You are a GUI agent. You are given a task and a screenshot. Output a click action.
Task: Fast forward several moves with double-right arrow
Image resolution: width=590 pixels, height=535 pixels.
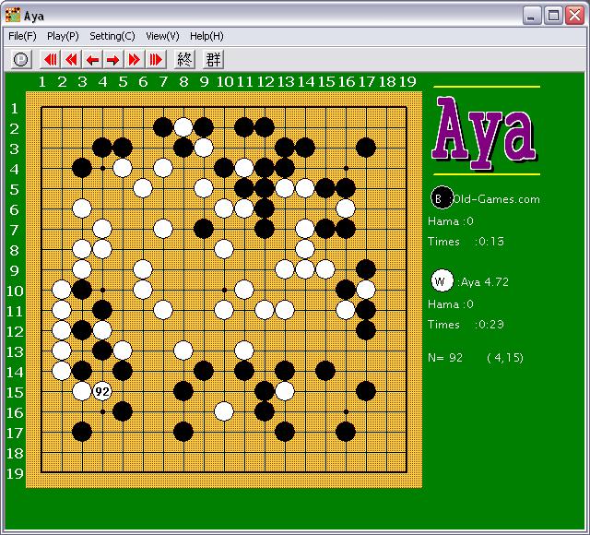point(134,59)
